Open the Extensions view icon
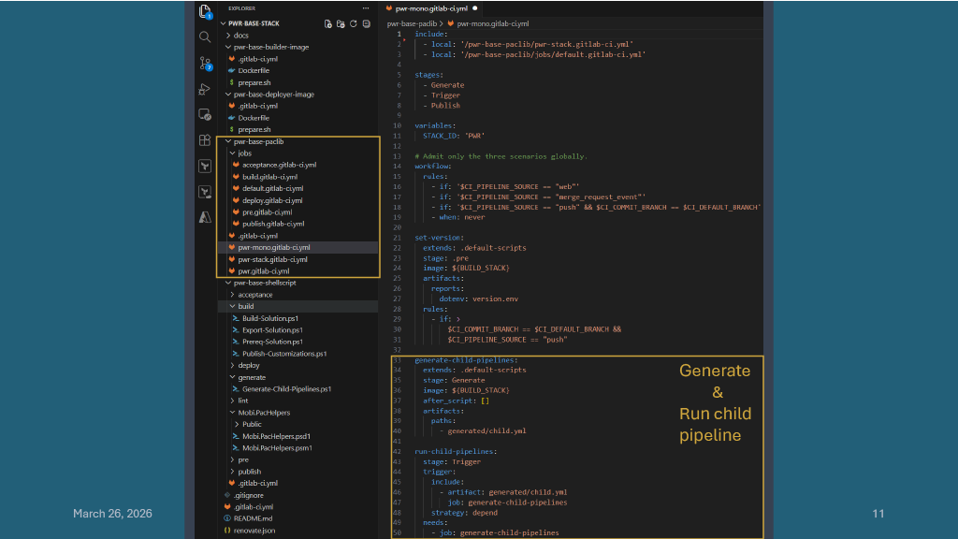This screenshot has width=958, height=539. (x=205, y=140)
